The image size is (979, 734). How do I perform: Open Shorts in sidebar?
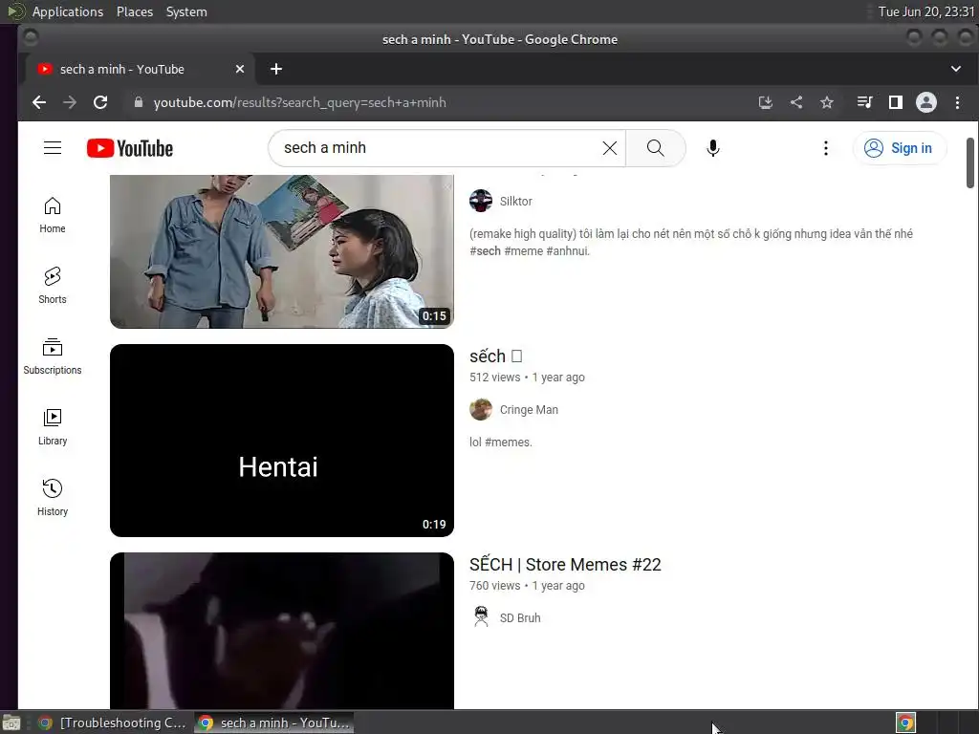pos(53,286)
